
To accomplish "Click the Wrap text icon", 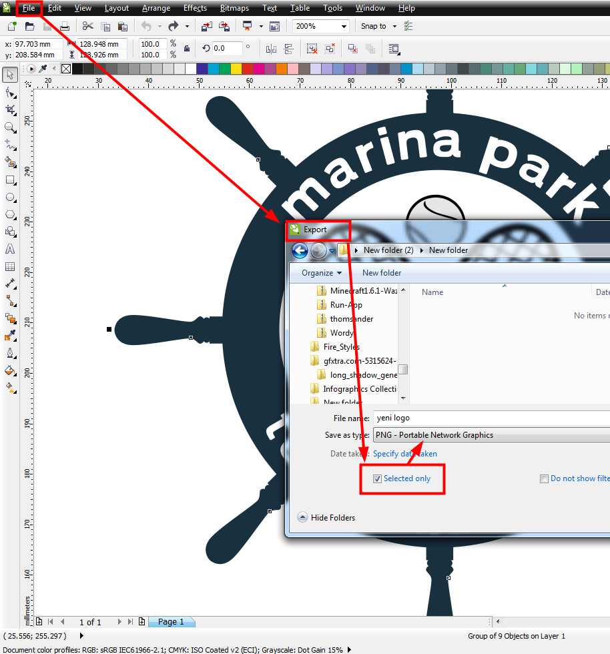I will coord(394,49).
